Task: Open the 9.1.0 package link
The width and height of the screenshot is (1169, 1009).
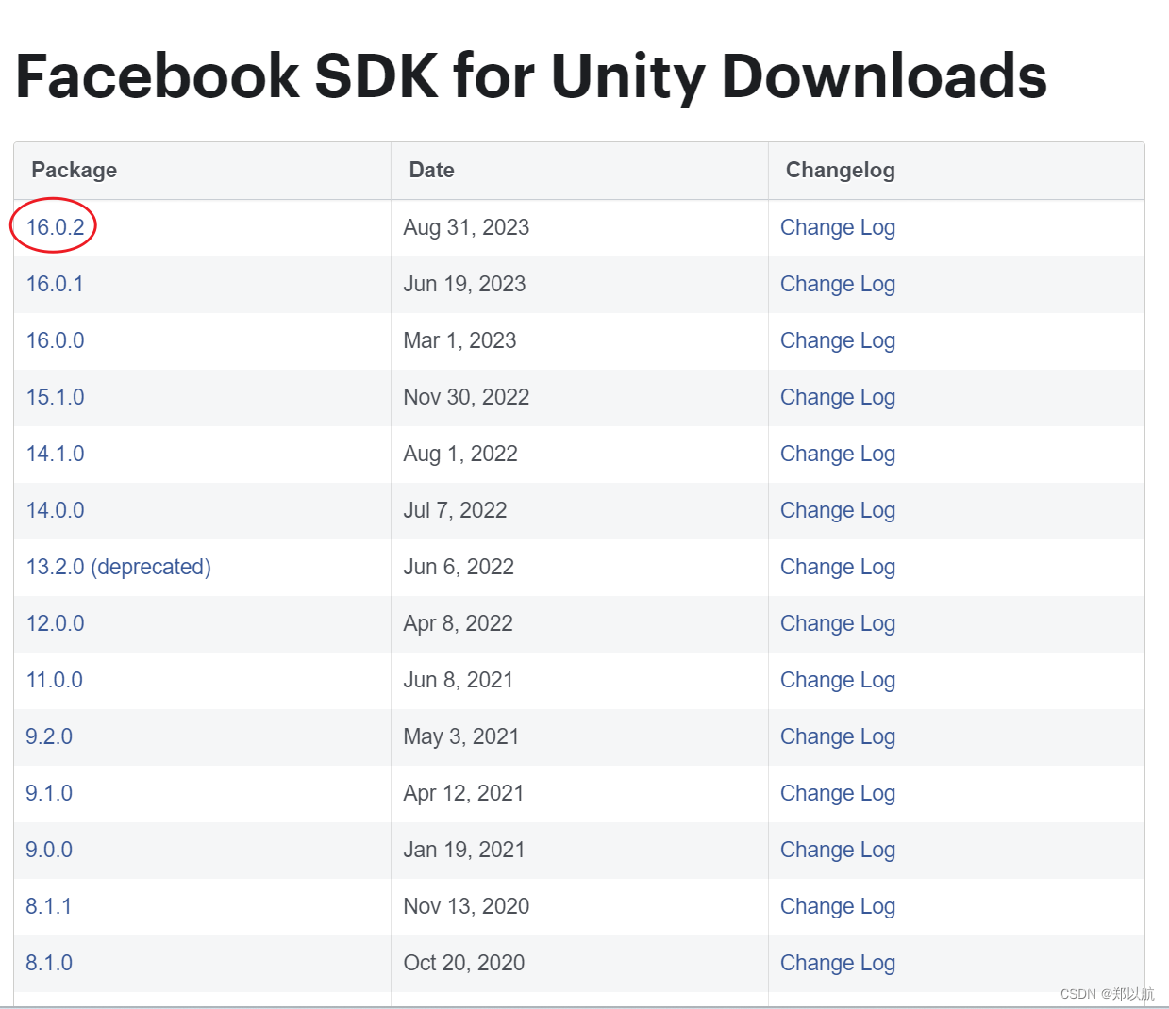Action: [x=49, y=793]
